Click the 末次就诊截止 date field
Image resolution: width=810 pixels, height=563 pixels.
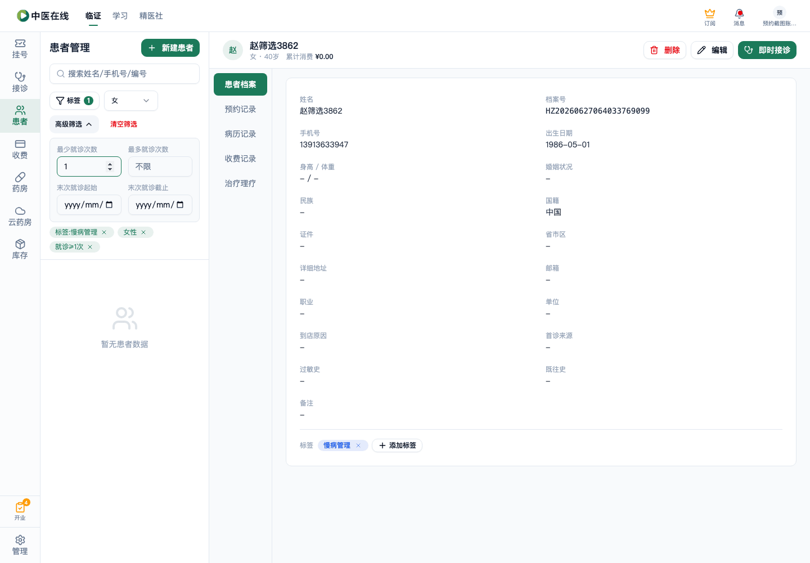(x=160, y=205)
